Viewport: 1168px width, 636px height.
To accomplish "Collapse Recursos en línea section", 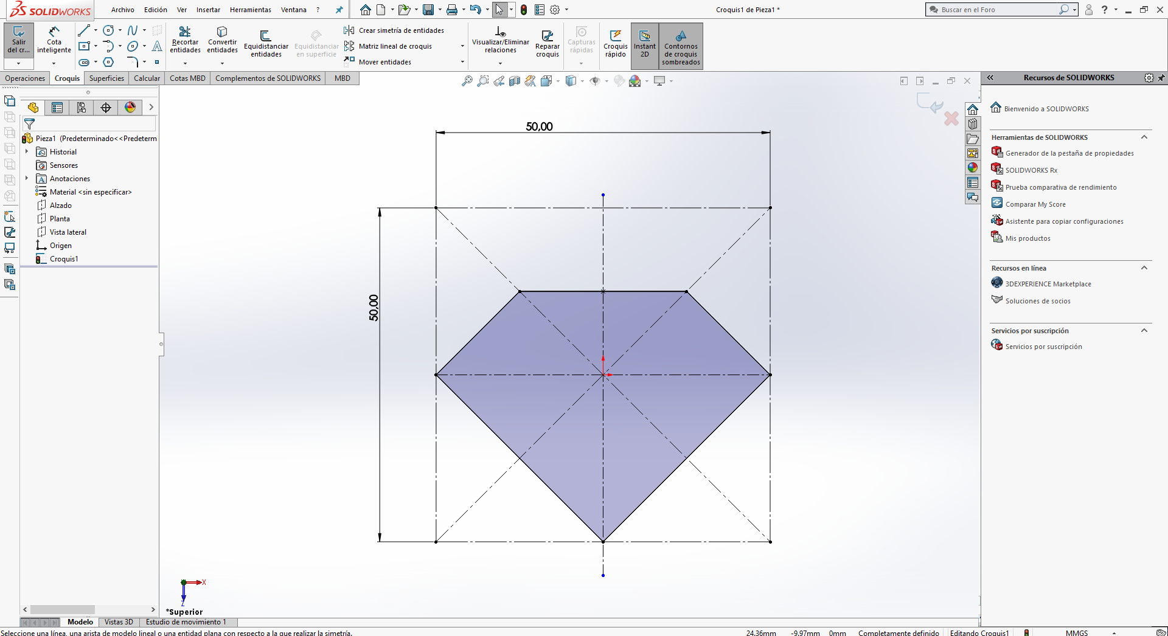I will 1144,268.
